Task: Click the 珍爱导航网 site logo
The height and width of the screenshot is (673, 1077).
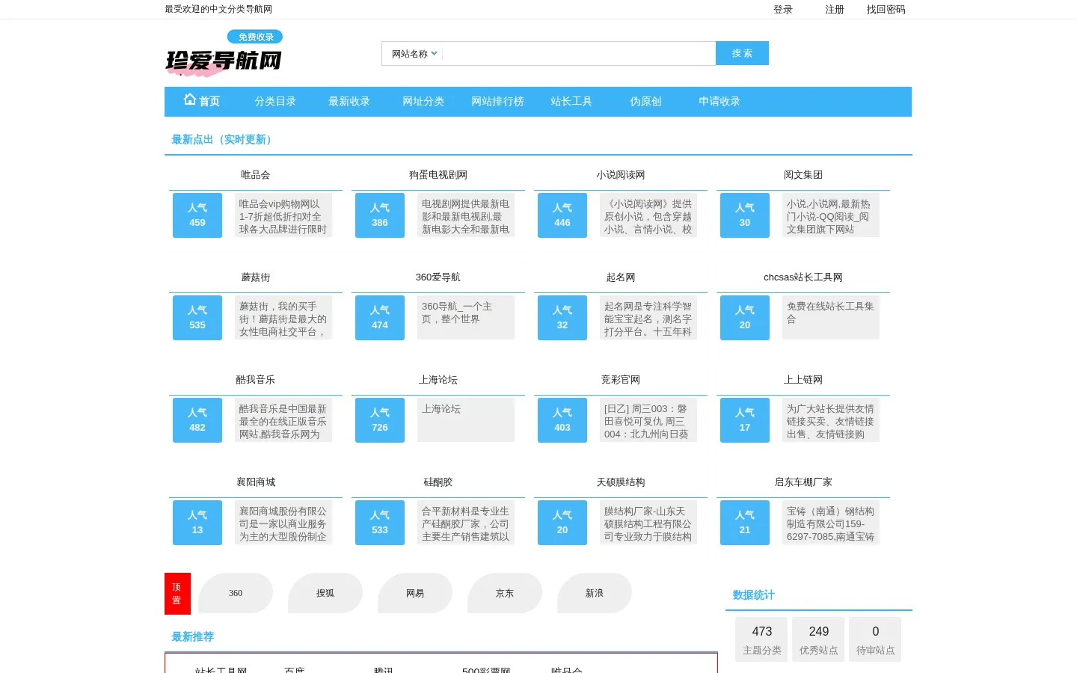Action: [224, 62]
